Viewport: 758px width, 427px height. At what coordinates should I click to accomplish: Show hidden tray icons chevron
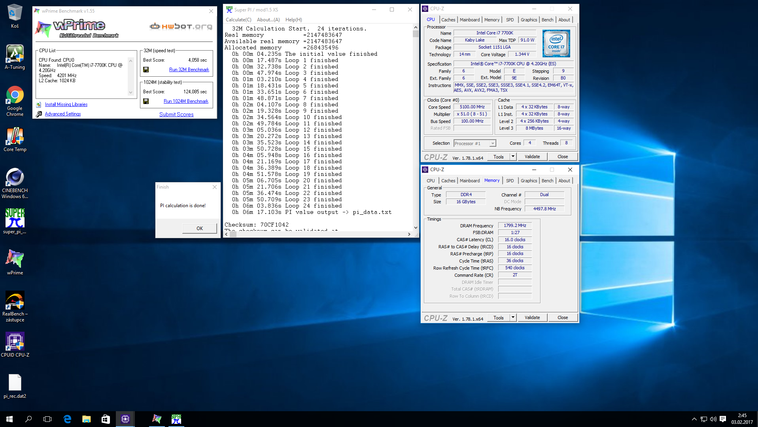[694, 419]
